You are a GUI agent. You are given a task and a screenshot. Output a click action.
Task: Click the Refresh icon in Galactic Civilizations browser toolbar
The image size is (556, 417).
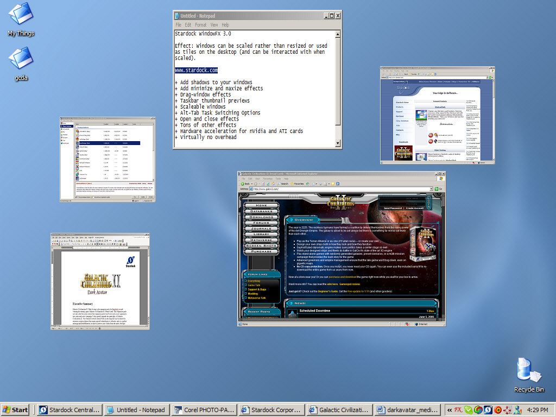click(268, 184)
